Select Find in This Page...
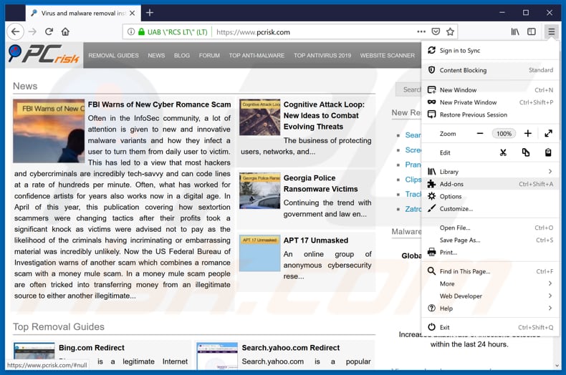The width and height of the screenshot is (566, 375). pyautogui.click(x=490, y=271)
